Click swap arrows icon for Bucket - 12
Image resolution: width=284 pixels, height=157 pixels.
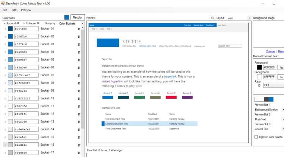tap(79, 114)
